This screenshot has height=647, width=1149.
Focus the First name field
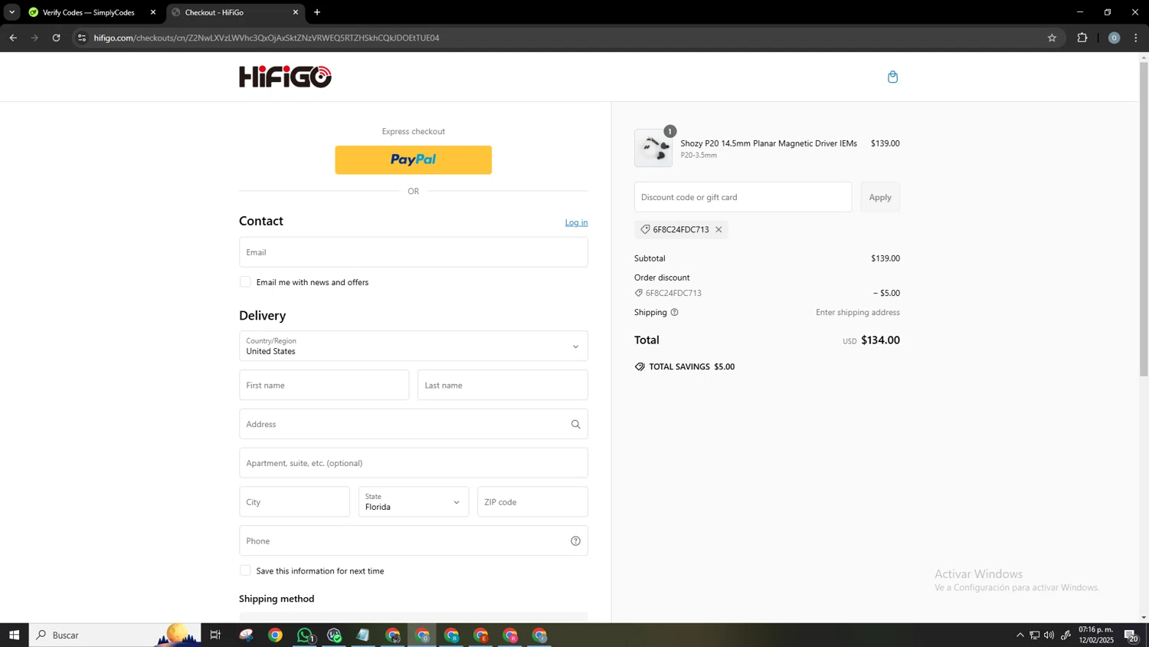click(x=324, y=385)
